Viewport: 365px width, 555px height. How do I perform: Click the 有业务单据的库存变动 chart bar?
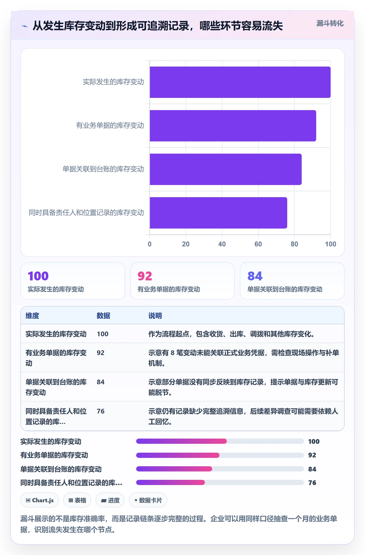(x=233, y=126)
